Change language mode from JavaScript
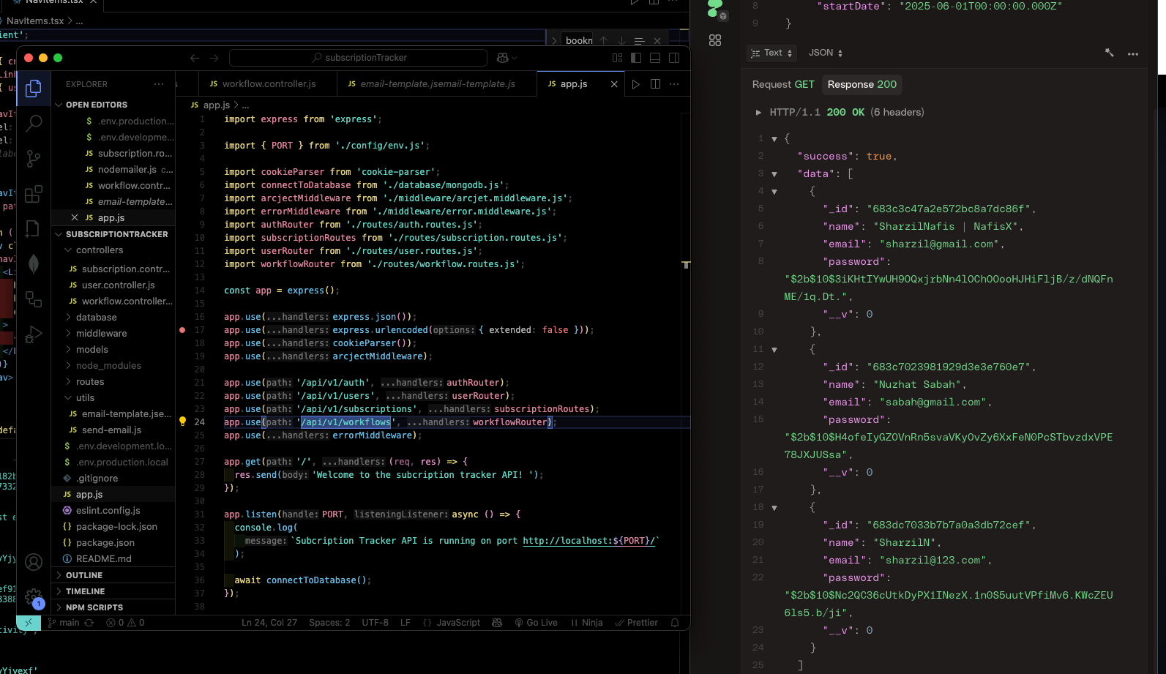 coord(458,623)
